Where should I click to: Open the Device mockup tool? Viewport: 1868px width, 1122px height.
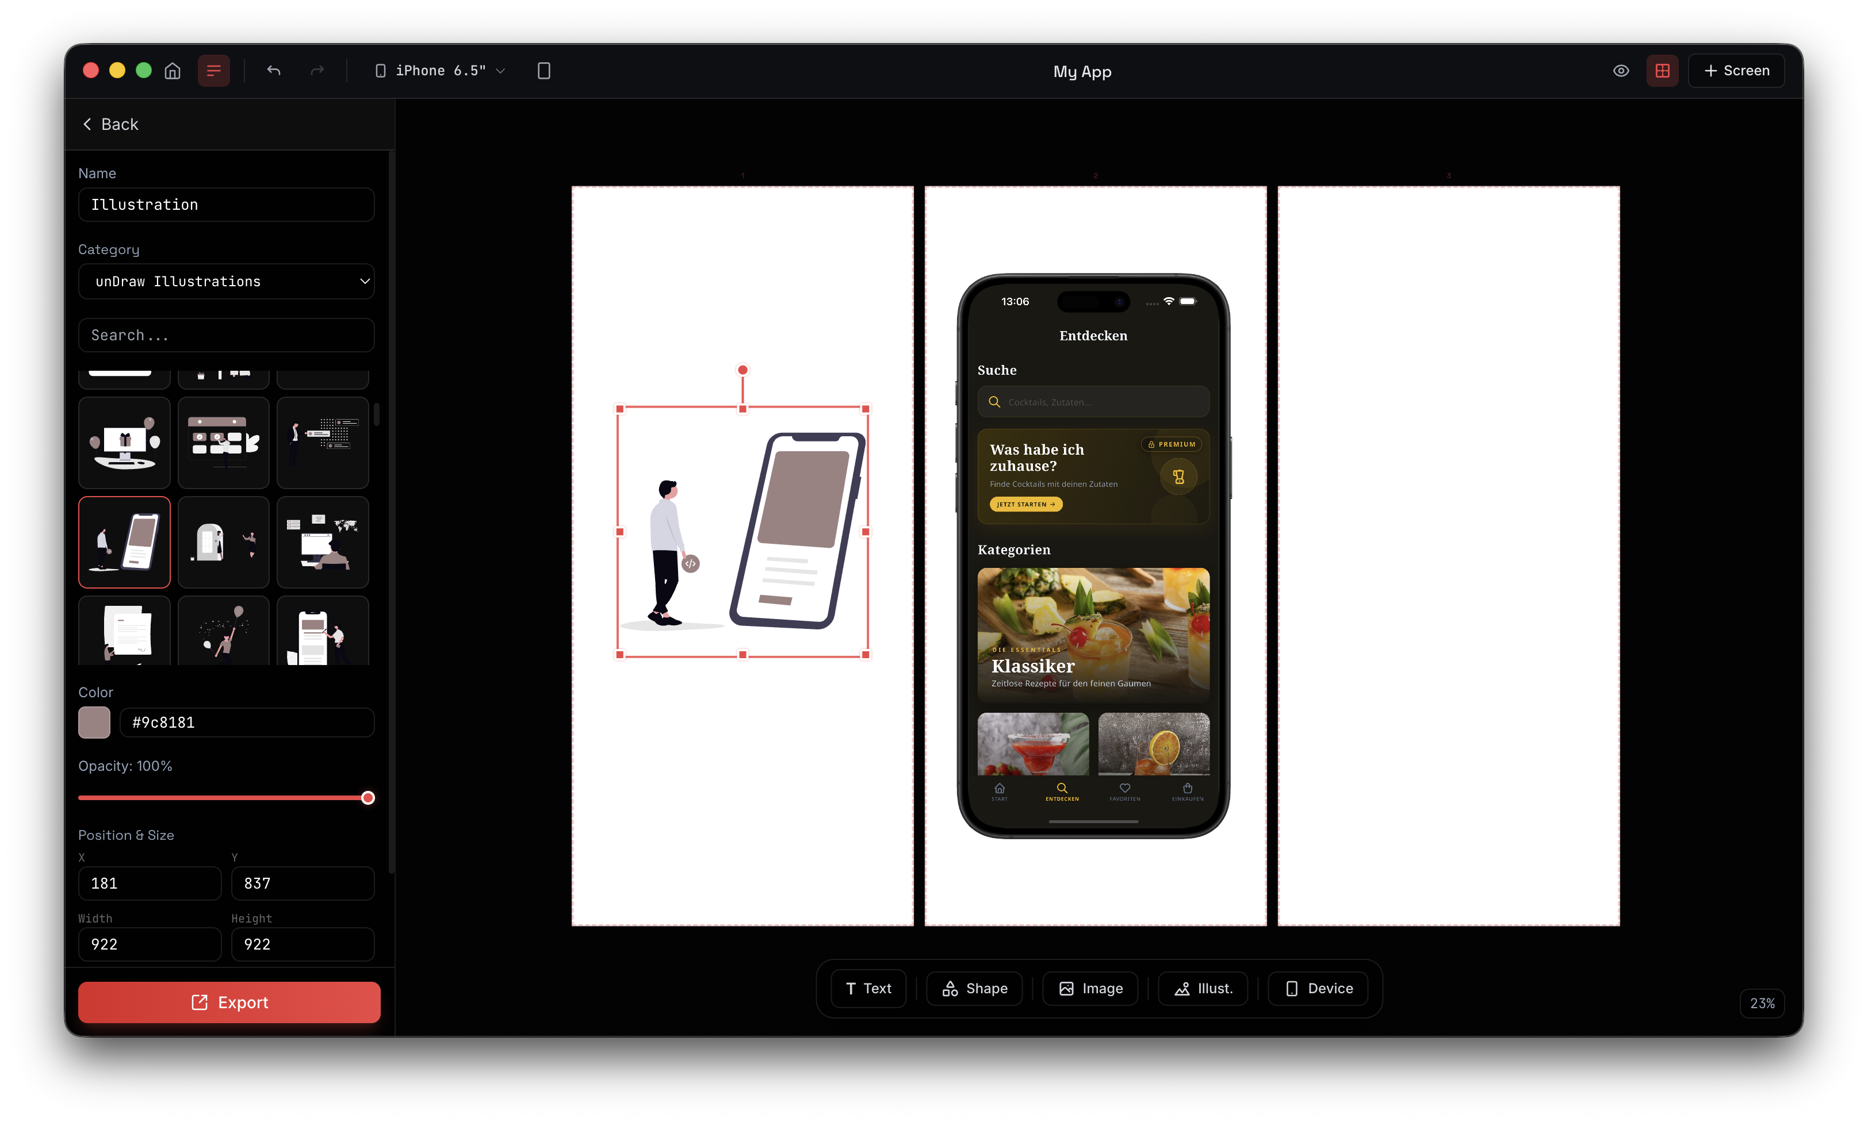coord(1316,988)
